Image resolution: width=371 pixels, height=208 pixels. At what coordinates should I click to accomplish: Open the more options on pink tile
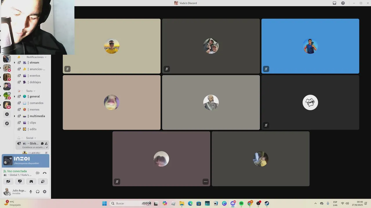[x=205, y=182]
